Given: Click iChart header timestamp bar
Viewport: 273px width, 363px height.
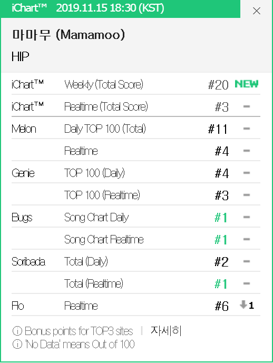Looking at the screenshot, I should point(120,8).
